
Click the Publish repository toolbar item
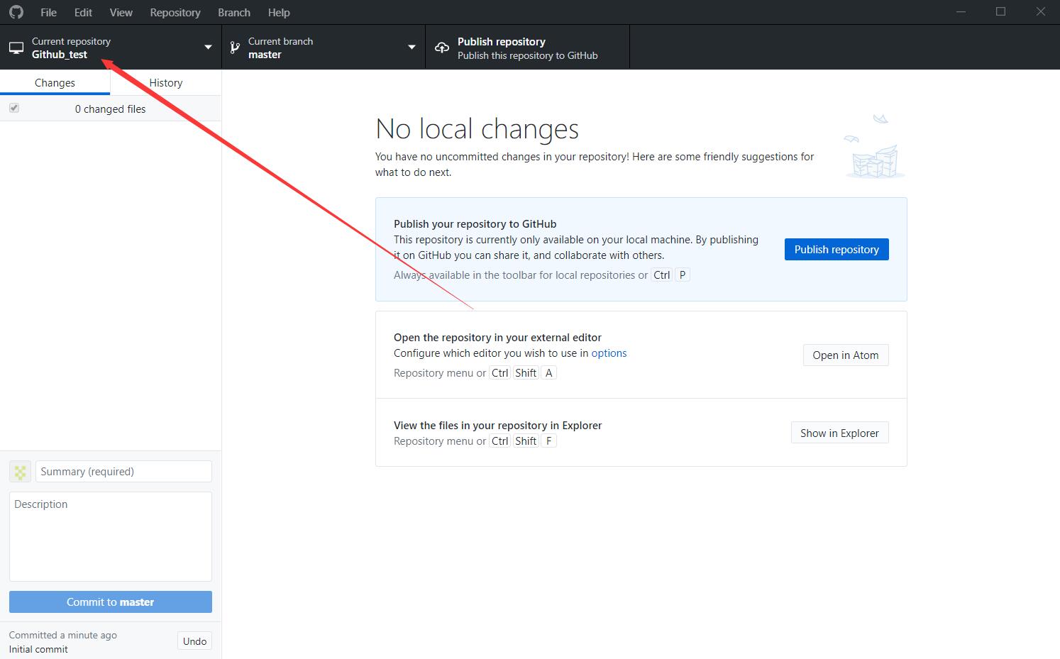[x=527, y=48]
